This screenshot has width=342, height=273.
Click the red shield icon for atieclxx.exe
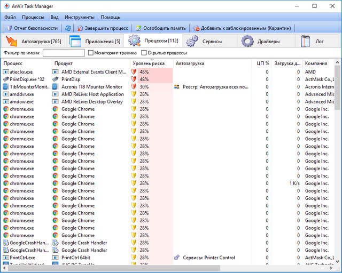pyautogui.click(x=134, y=71)
